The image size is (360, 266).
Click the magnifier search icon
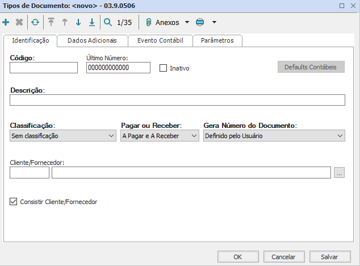[108, 23]
